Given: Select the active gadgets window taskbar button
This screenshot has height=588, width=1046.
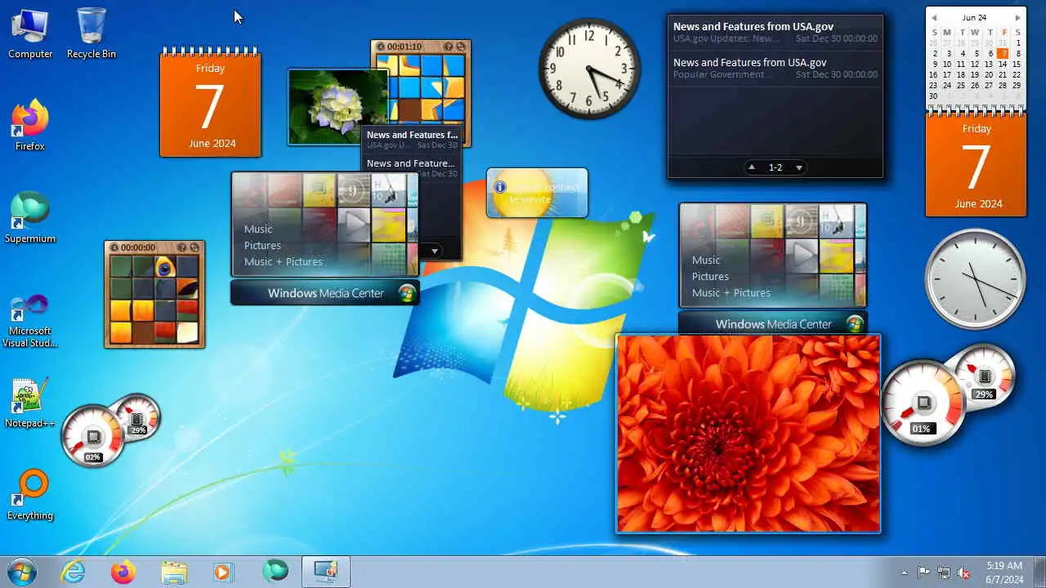Looking at the screenshot, I should [x=326, y=572].
